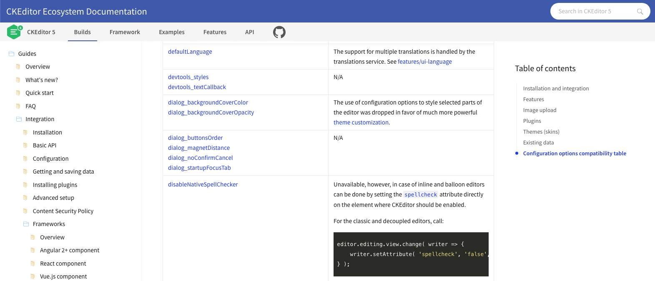Screen dimensions: 655x281
Task: Collapse the Frameworks tree section
Action: tap(49, 224)
